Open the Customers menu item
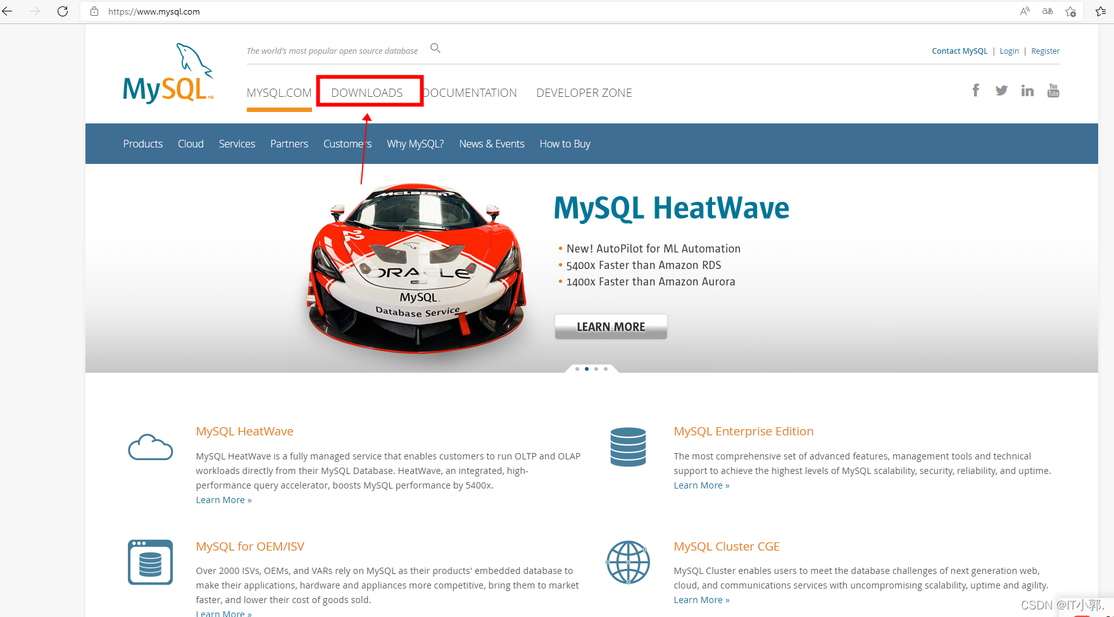 tap(347, 144)
